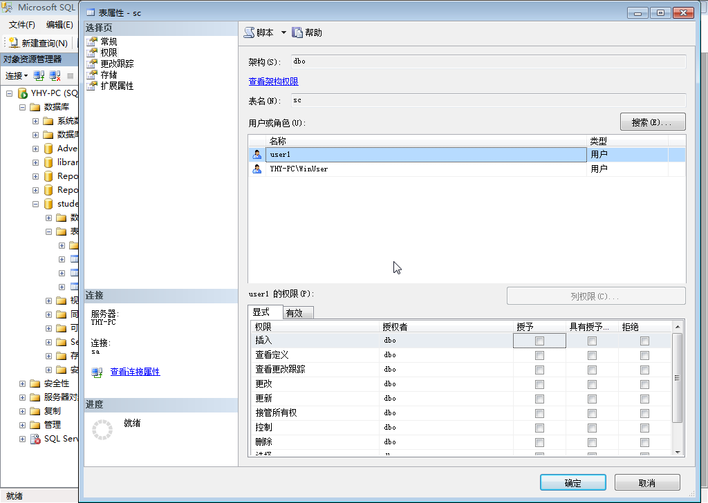Check 授予 for 控制 permission
Screen dimensions: 708x503
(539, 428)
